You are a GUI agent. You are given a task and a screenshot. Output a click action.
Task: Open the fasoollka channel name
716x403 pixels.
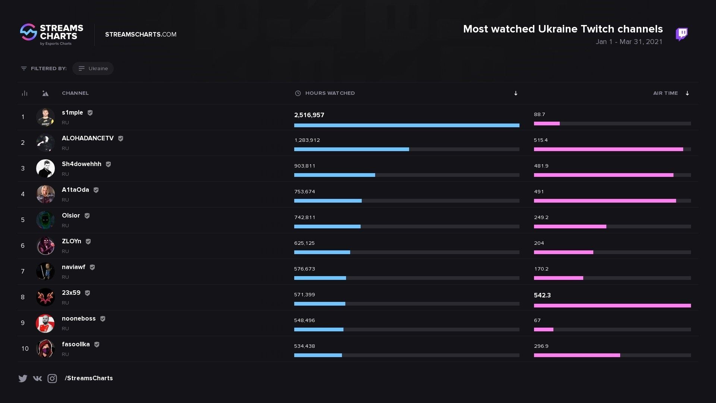(x=76, y=344)
